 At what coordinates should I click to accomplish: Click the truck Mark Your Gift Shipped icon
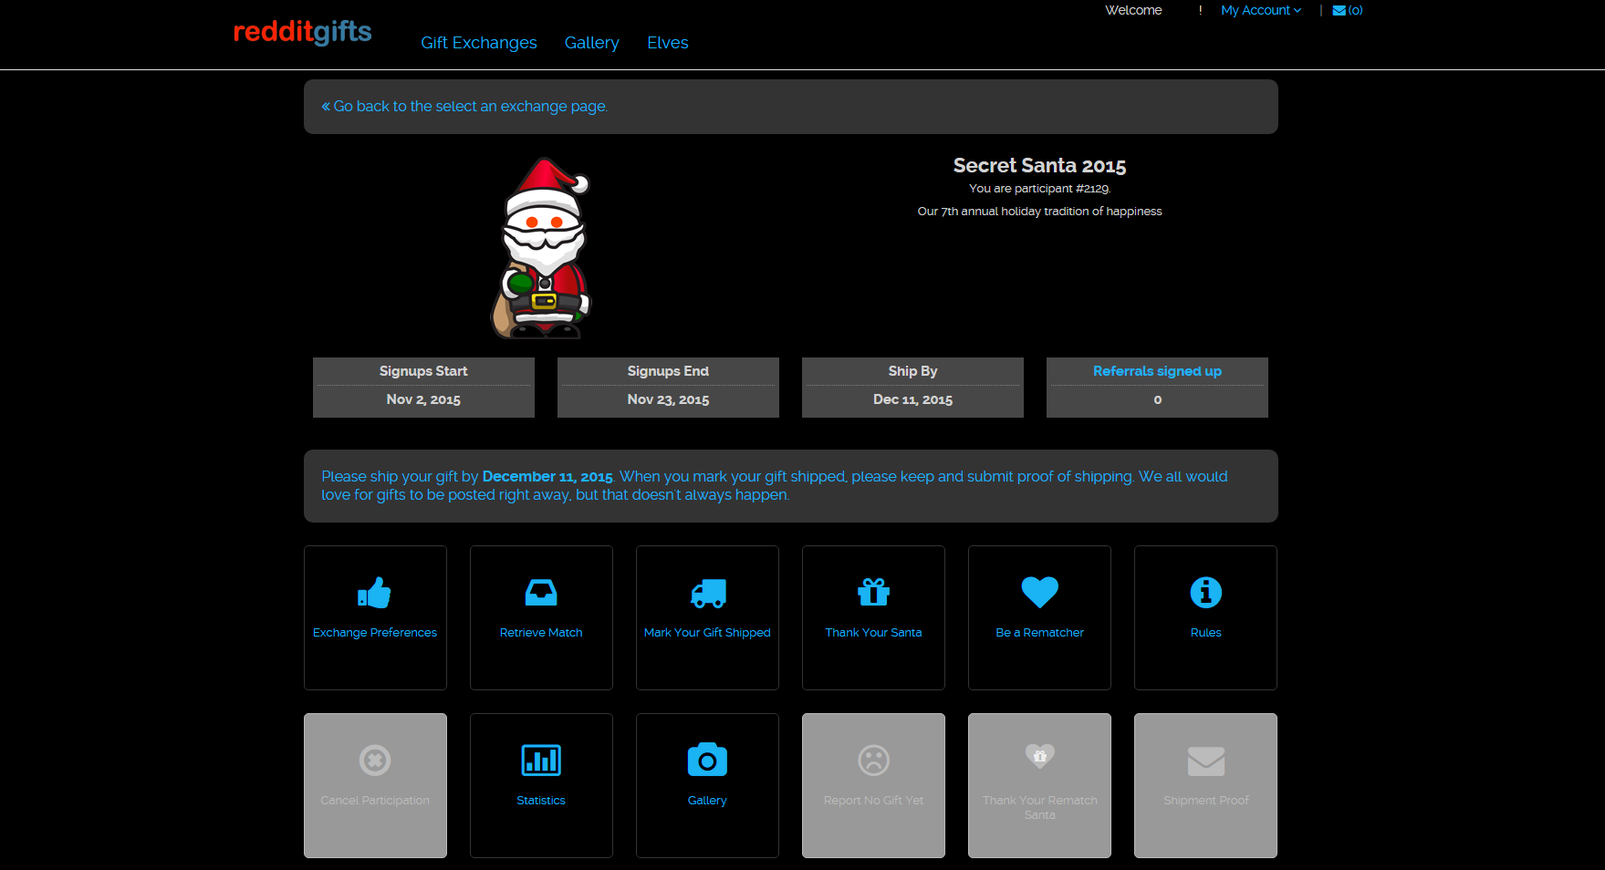708,593
